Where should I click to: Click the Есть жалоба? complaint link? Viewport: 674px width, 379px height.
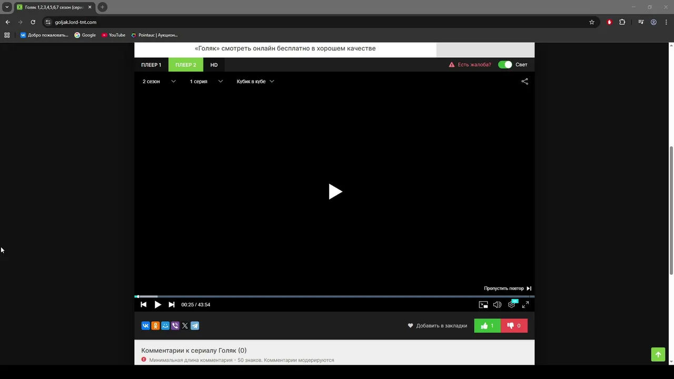[x=470, y=65]
